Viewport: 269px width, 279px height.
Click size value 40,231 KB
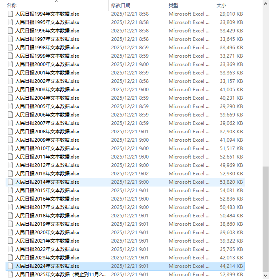click(231, 98)
